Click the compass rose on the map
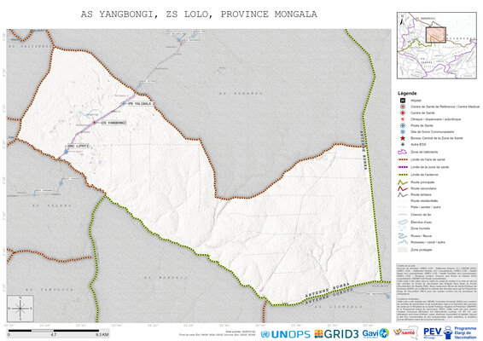Screen dimensions: 483x341 pos(20,309)
